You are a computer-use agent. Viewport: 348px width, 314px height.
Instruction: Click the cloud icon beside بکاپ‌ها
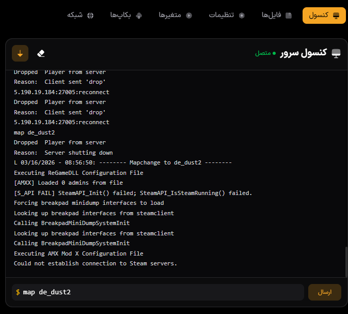[x=139, y=16]
